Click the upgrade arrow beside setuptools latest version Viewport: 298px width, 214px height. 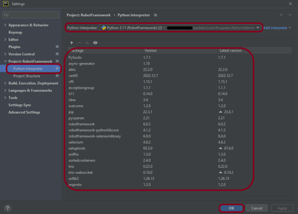click(221, 148)
